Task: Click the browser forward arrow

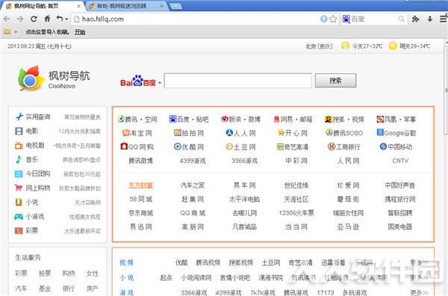Action: [20, 19]
